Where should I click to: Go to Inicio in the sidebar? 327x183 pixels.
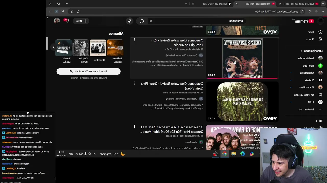tap(315, 32)
